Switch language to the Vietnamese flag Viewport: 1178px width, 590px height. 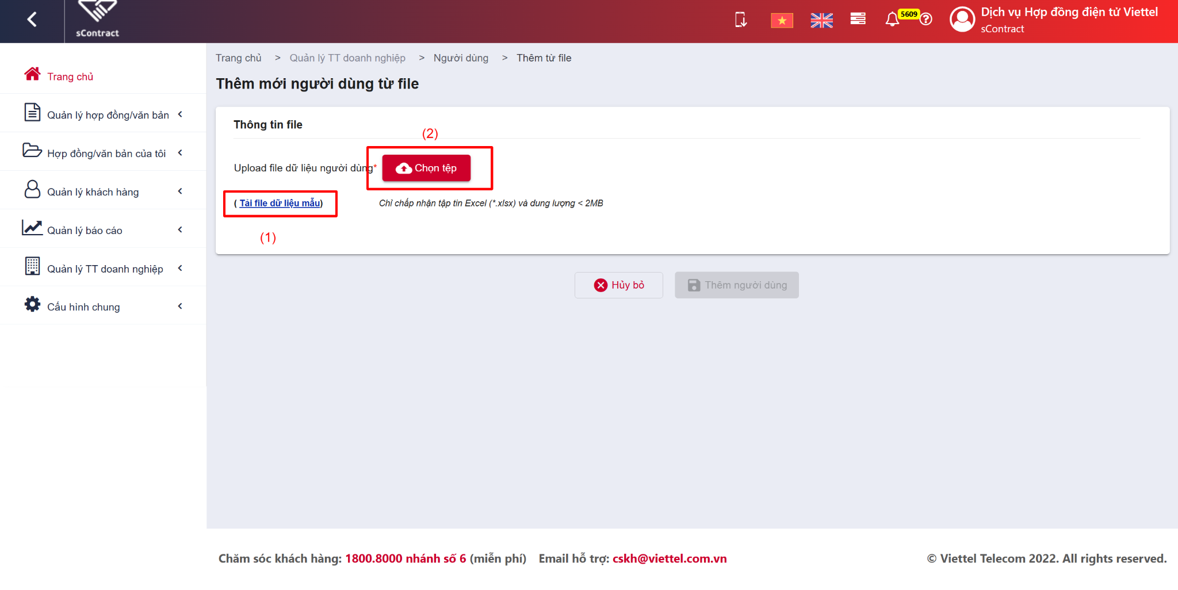(782, 21)
